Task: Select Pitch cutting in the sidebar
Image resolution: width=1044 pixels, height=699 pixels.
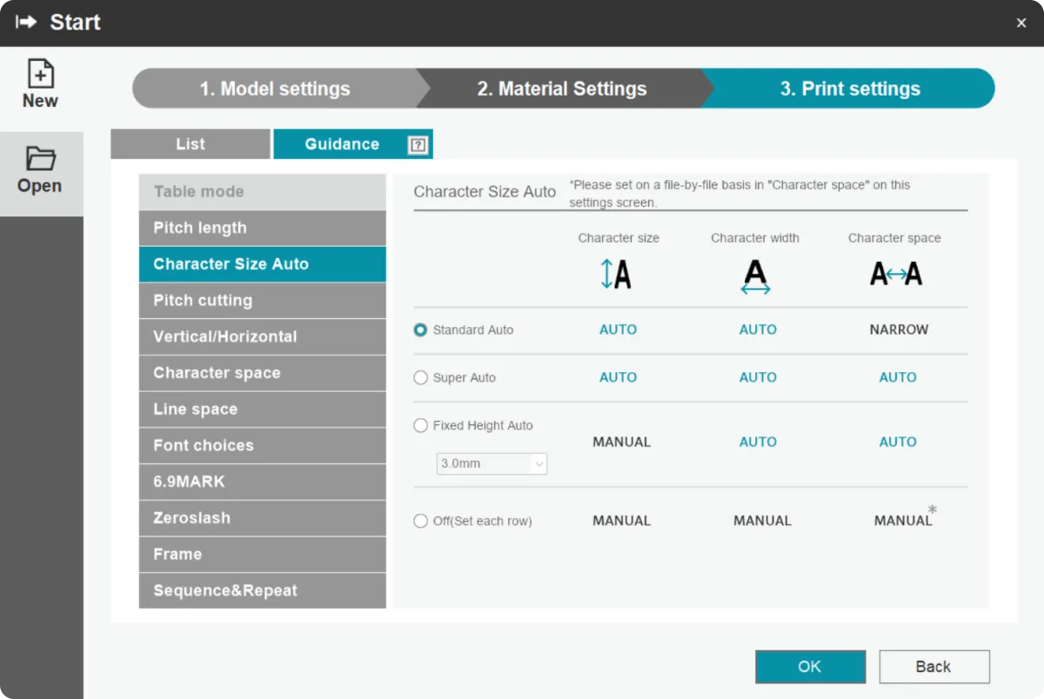Action: coord(262,301)
